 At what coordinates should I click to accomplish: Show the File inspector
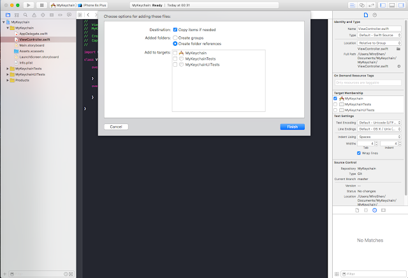(x=366, y=15)
